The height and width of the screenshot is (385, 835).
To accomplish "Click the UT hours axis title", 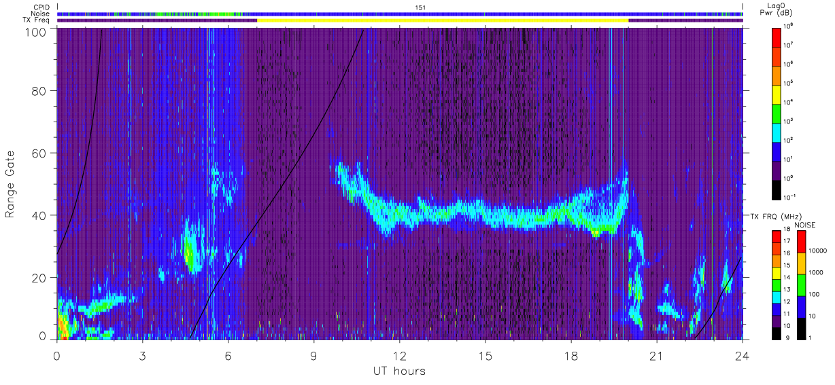I will coord(400,371).
